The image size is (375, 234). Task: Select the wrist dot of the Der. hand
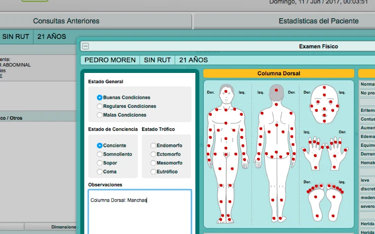[x=334, y=167]
